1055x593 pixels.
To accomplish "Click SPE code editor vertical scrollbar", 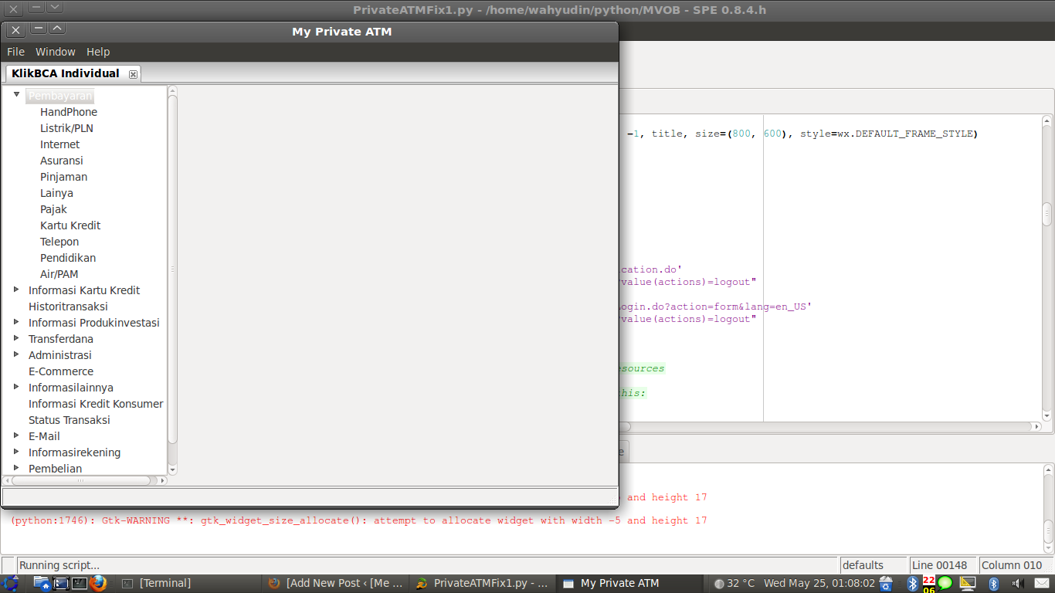I will [x=1047, y=214].
